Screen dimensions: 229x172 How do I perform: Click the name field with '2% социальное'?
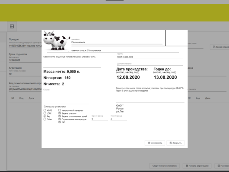[117, 42]
